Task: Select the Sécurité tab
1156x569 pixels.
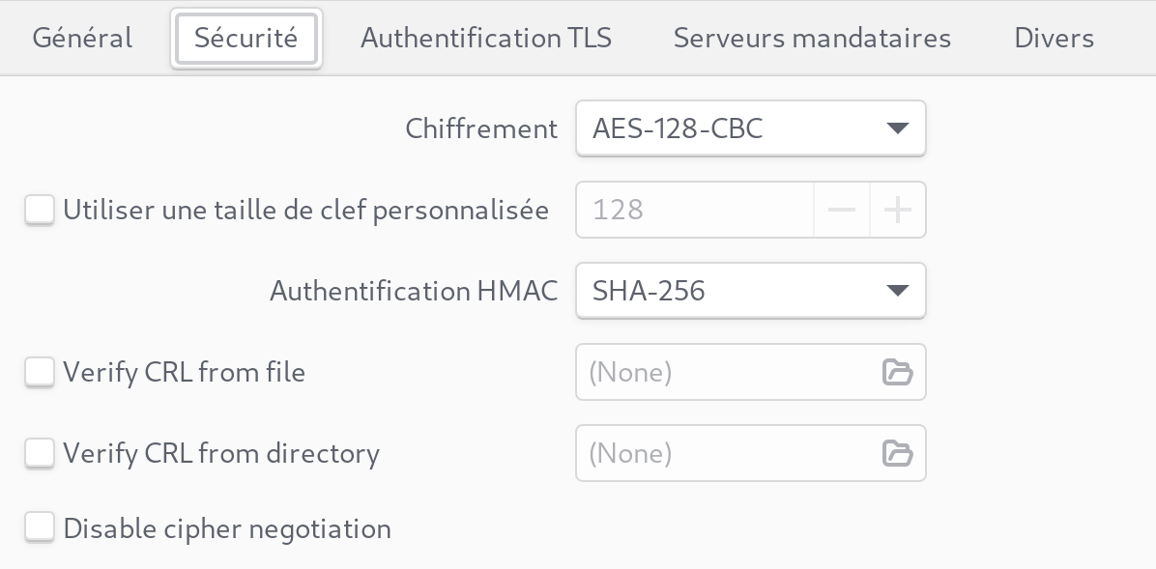Action: pos(246,38)
